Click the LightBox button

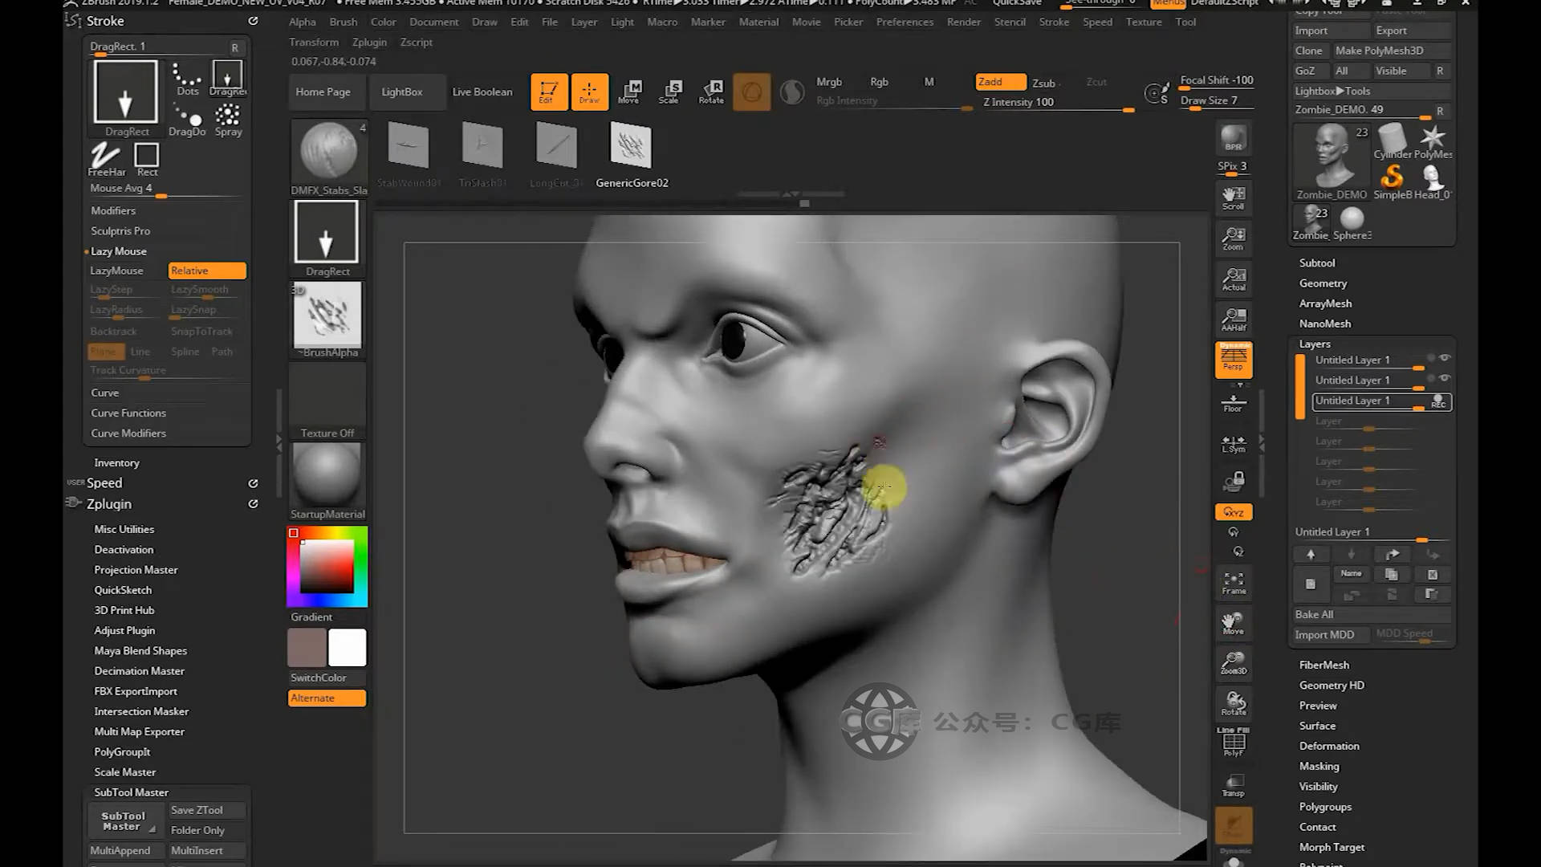(402, 92)
